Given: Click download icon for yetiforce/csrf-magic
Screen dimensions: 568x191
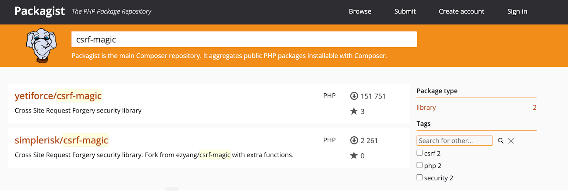Looking at the screenshot, I should (x=354, y=96).
